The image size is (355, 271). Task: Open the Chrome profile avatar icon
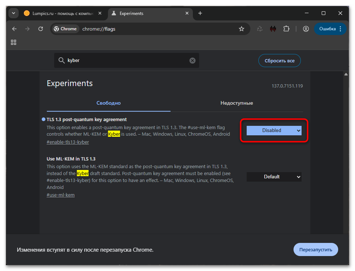(x=306, y=29)
